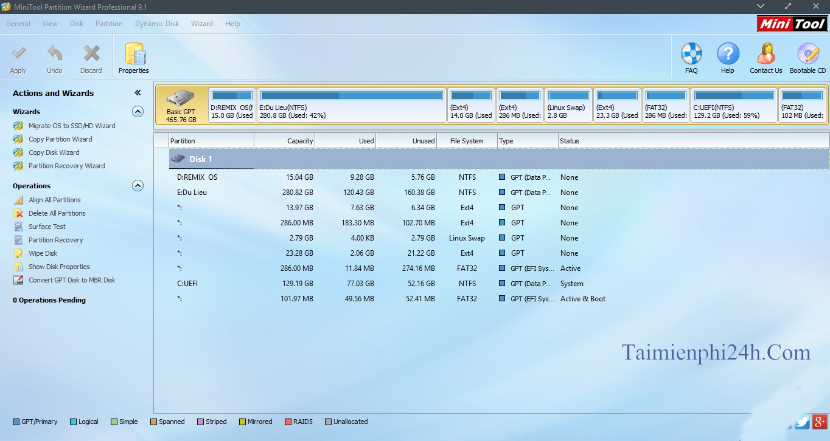Open the Contact Us icon
The image size is (830, 441).
[x=765, y=53]
